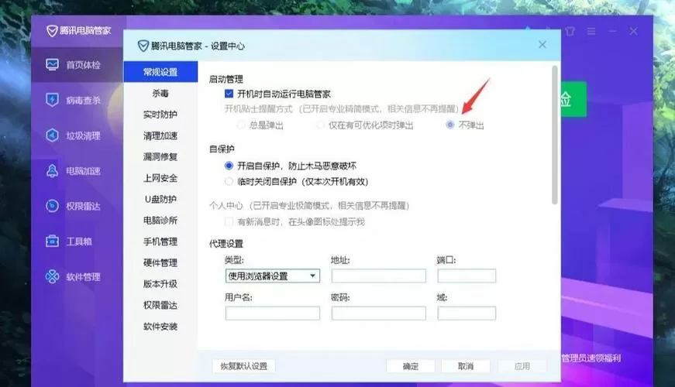Open the 杀毒 settings tab
Screen dimensions: 675x387
160,93
